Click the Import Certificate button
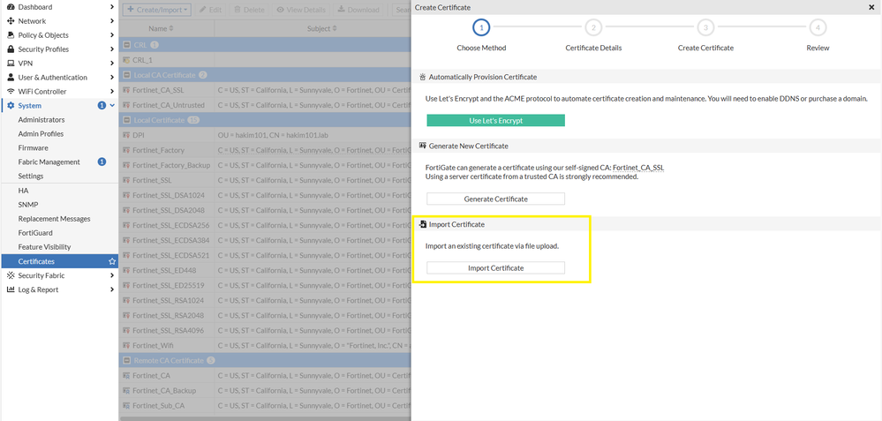The width and height of the screenshot is (882, 421). pos(495,268)
